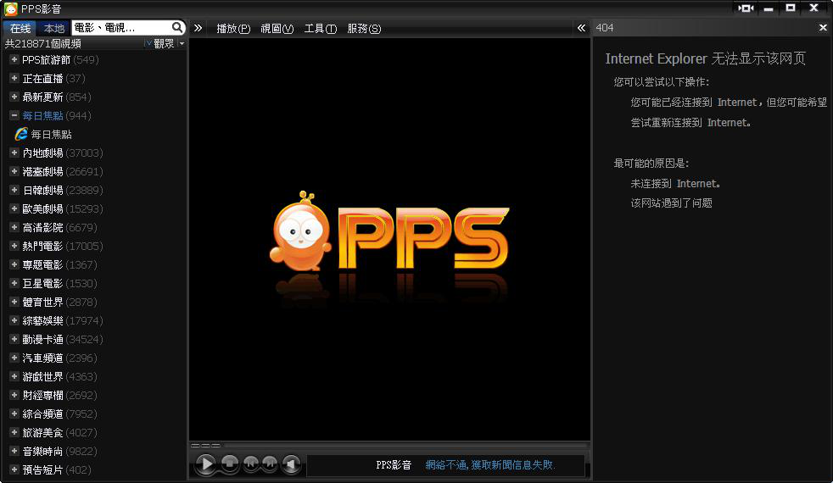Click the compact mode icon in title bar
Image resolution: width=833 pixels, height=483 pixels.
click(x=746, y=8)
